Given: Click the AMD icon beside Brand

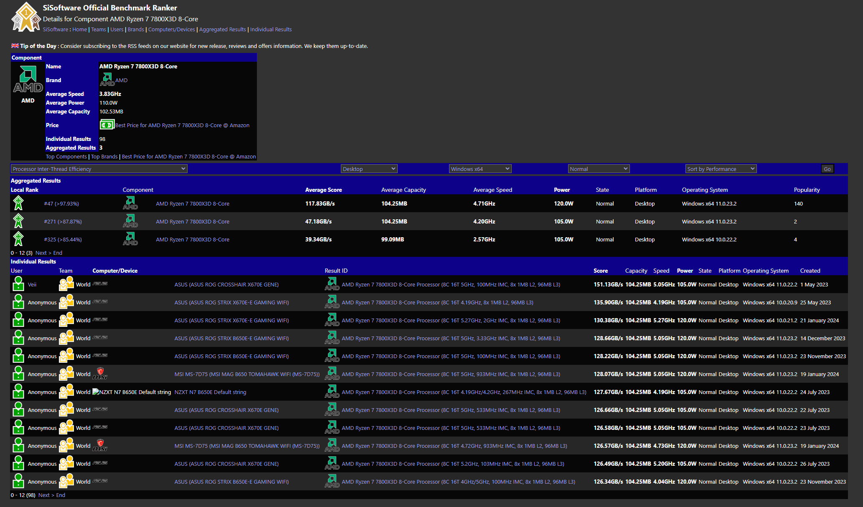Looking at the screenshot, I should [x=107, y=80].
